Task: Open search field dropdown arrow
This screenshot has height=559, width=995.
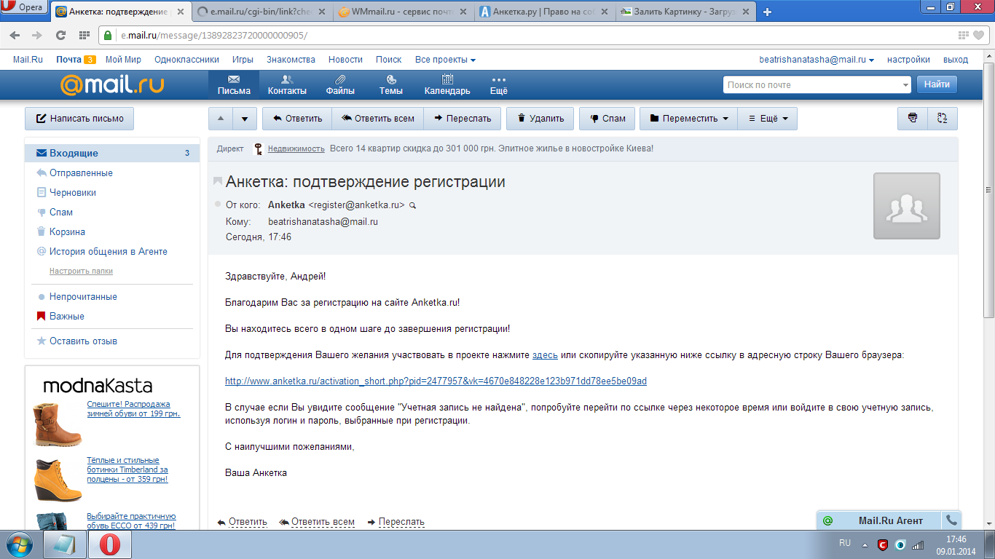Action: (x=905, y=85)
